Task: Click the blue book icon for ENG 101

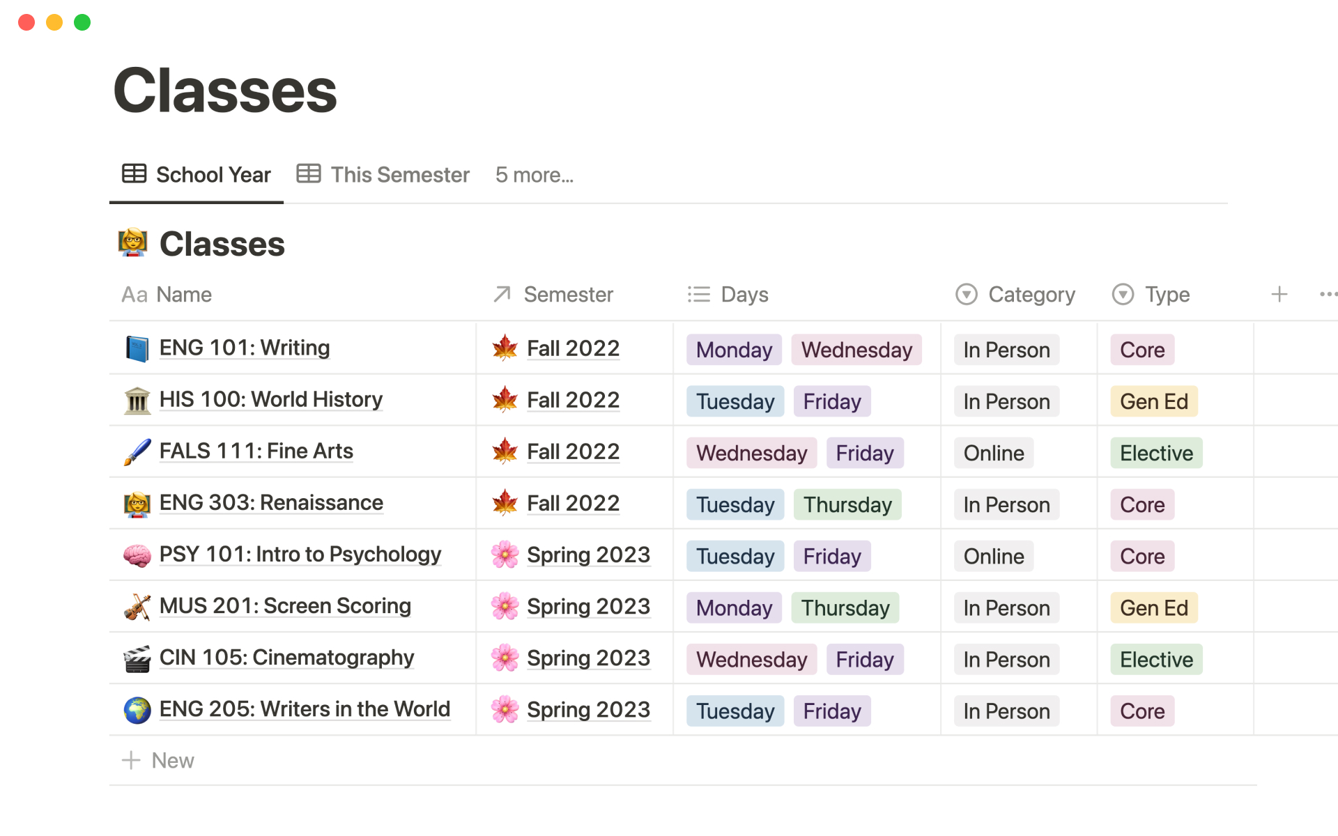Action: pos(137,348)
